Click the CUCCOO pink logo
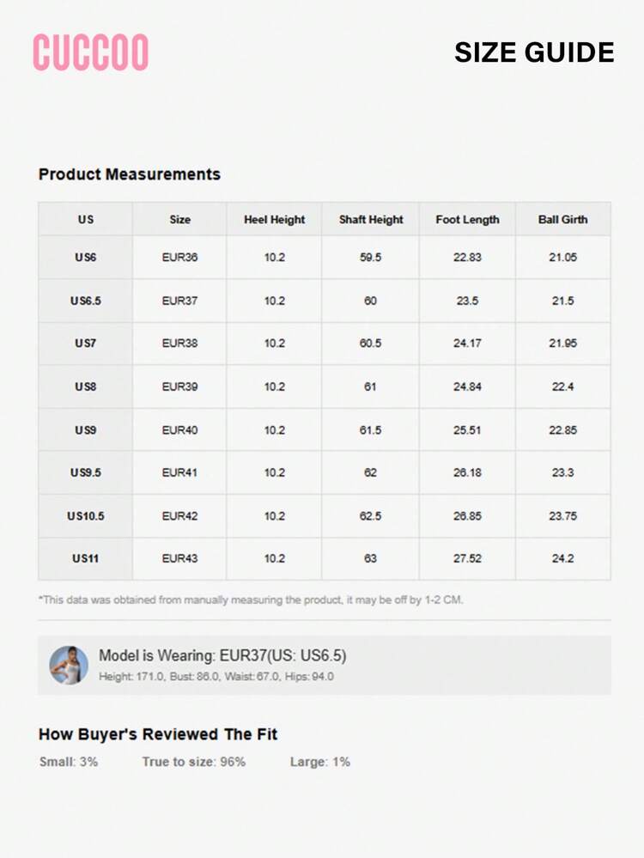The image size is (644, 858). [91, 52]
